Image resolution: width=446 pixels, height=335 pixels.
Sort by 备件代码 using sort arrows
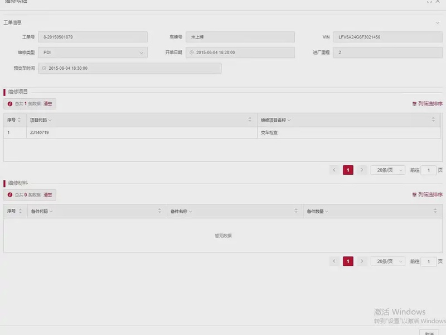(159, 211)
